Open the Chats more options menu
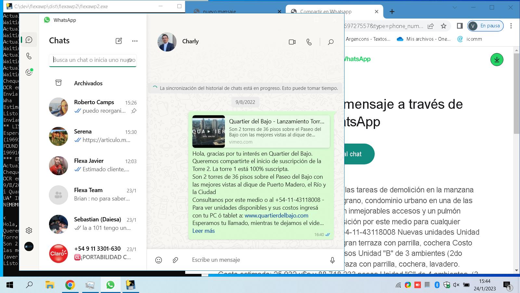This screenshot has width=520, height=293. (x=135, y=41)
